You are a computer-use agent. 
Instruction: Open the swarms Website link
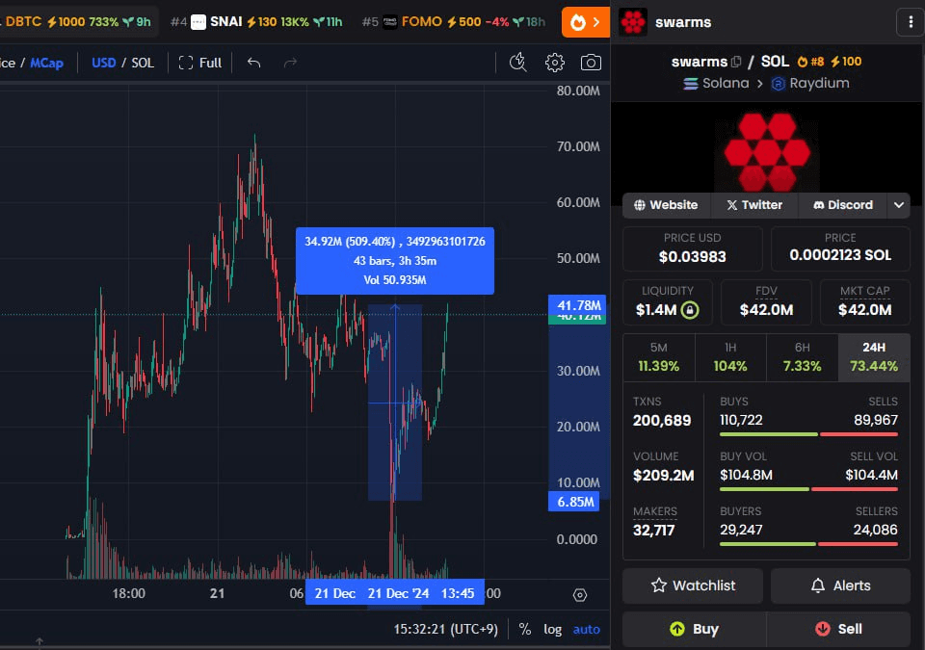point(666,205)
